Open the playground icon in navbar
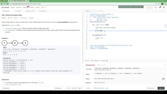The image size is (167, 94). 156,7
